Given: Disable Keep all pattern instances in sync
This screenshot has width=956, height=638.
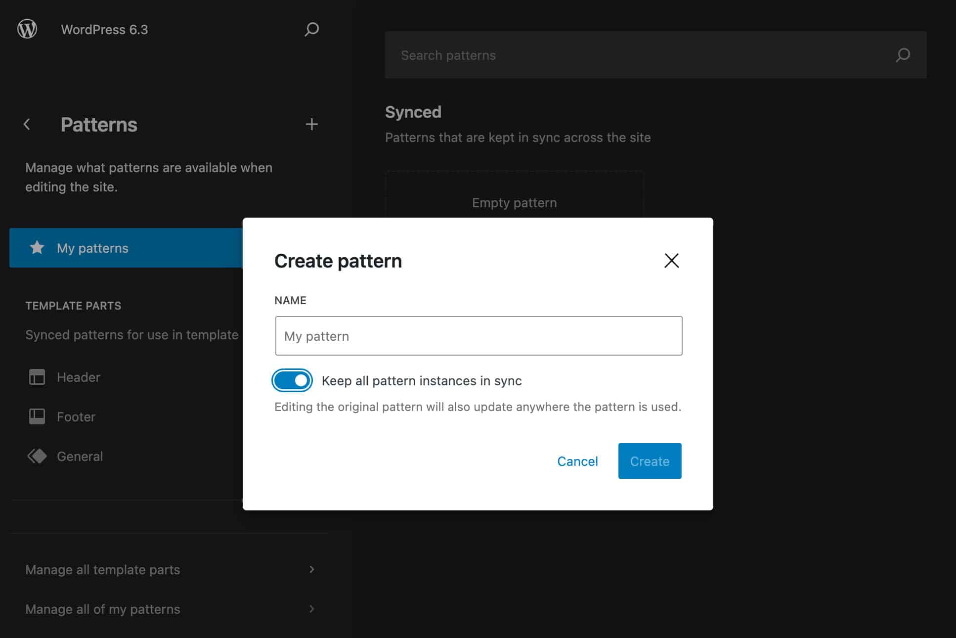Looking at the screenshot, I should pyautogui.click(x=292, y=380).
